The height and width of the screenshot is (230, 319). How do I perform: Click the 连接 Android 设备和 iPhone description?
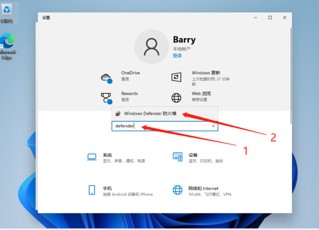click(128, 195)
